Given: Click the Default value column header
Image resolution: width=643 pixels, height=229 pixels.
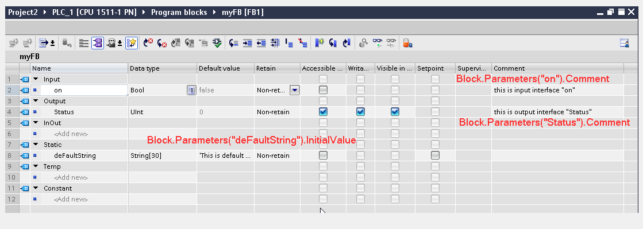Looking at the screenshot, I should click(226, 68).
